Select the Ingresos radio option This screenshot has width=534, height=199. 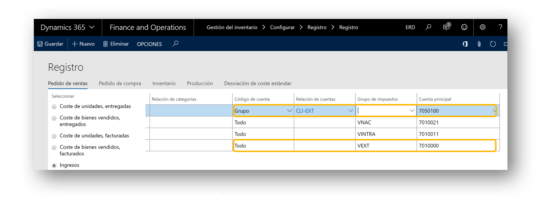[x=54, y=165]
